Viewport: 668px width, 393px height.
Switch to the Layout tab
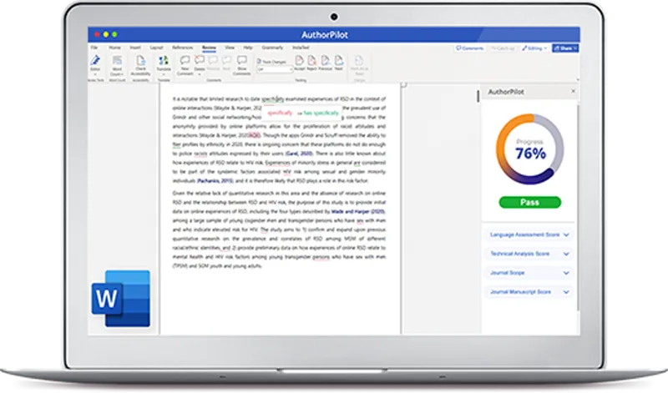[156, 48]
